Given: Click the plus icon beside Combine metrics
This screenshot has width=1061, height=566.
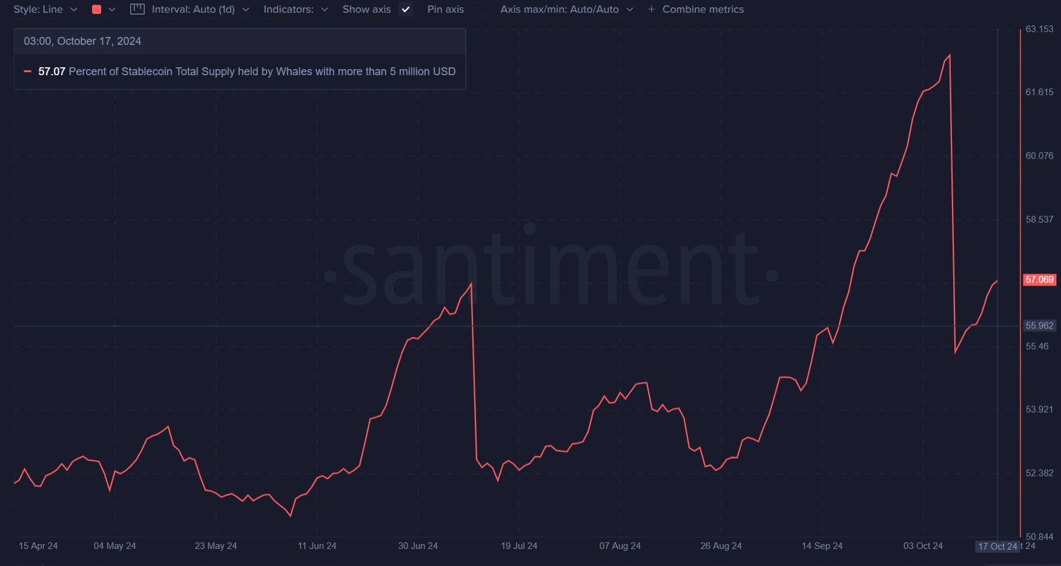Looking at the screenshot, I should point(652,10).
